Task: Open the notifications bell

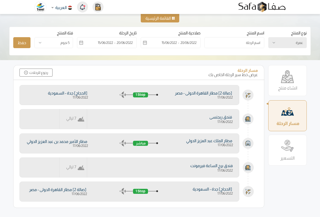Action: click(x=82, y=7)
